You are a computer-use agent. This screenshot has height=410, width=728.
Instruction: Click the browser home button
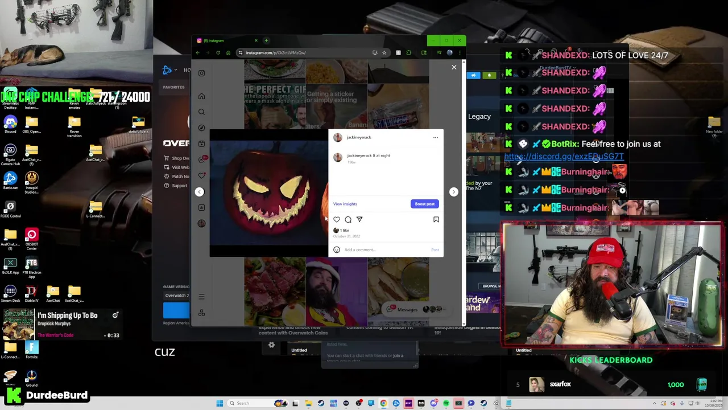click(x=228, y=52)
